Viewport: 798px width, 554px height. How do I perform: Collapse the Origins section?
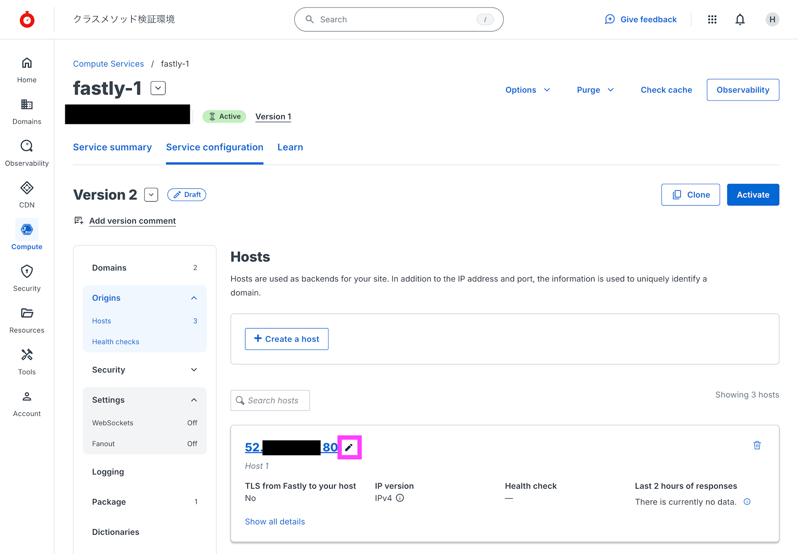pos(194,298)
